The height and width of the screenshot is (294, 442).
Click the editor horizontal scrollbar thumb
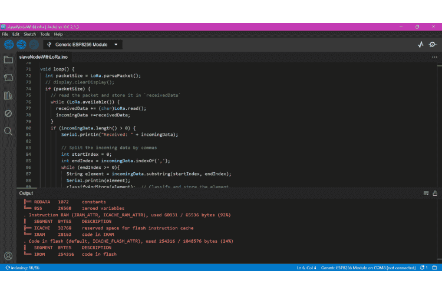27,188
